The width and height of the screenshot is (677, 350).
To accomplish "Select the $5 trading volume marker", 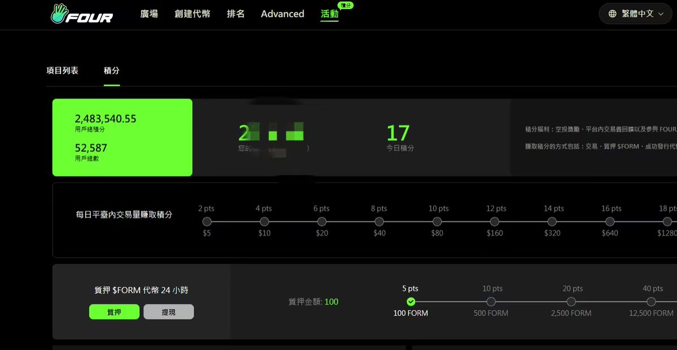I will (207, 221).
